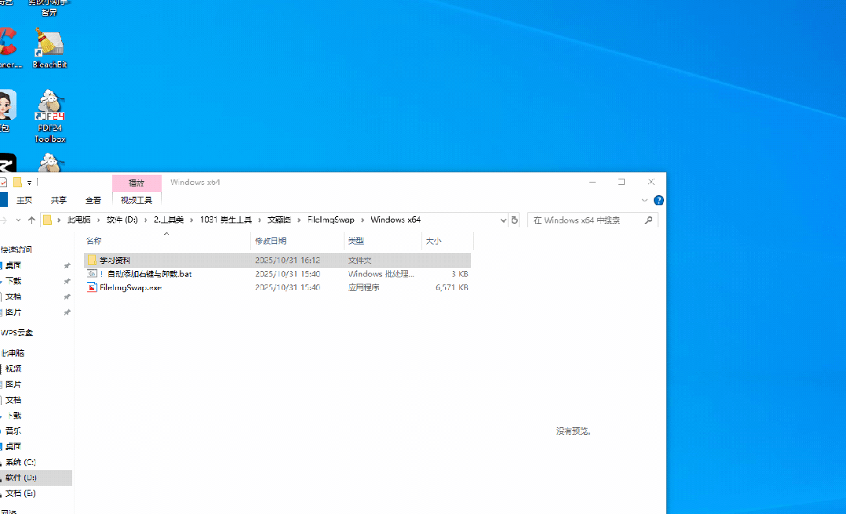Click the Windows x64 search box
846x514 pixels.
585,220
